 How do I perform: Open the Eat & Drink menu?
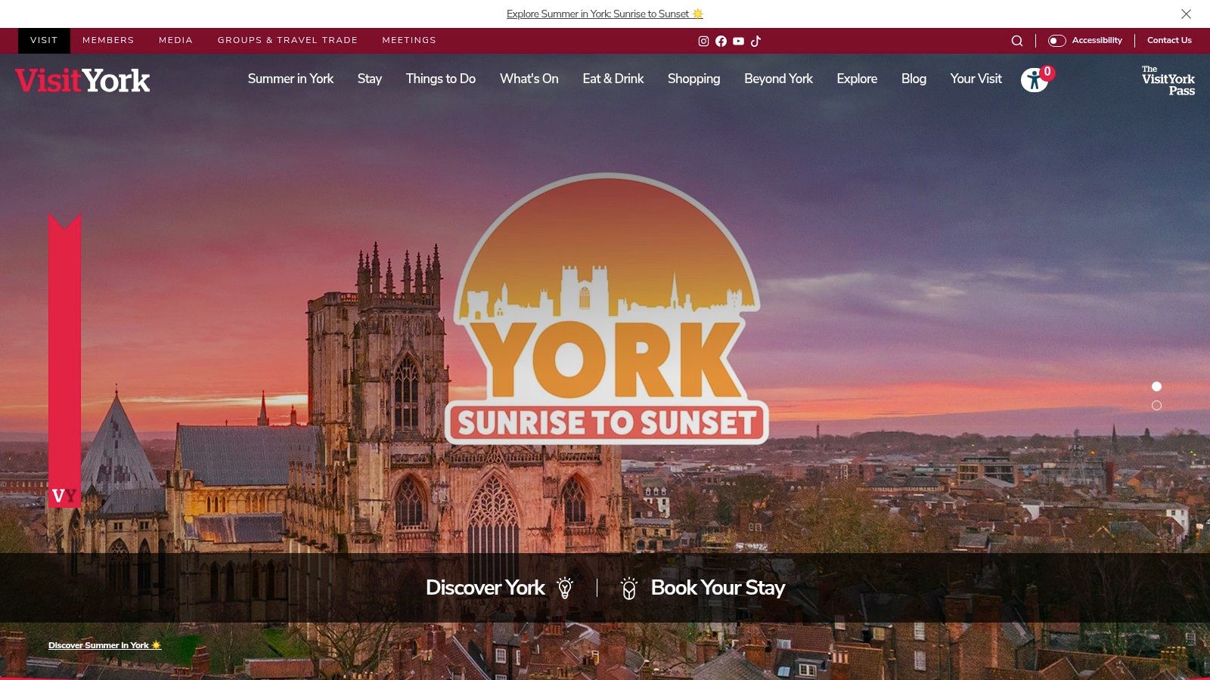tap(613, 79)
